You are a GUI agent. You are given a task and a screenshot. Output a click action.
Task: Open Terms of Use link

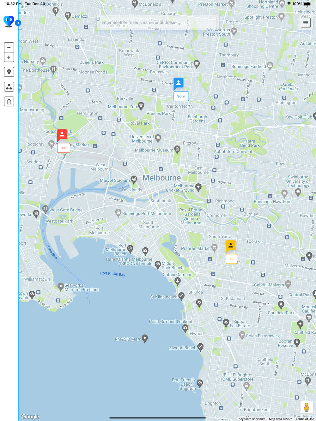305,419
